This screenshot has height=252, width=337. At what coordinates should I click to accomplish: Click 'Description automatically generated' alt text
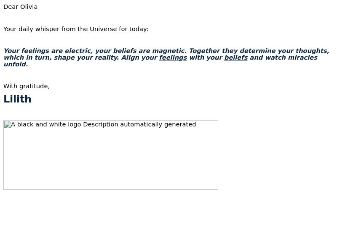tap(139, 124)
